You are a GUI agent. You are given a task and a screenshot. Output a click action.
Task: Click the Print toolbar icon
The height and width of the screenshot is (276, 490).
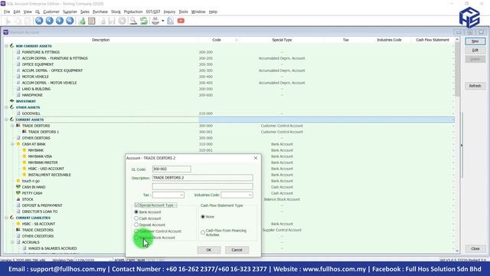[155, 21]
